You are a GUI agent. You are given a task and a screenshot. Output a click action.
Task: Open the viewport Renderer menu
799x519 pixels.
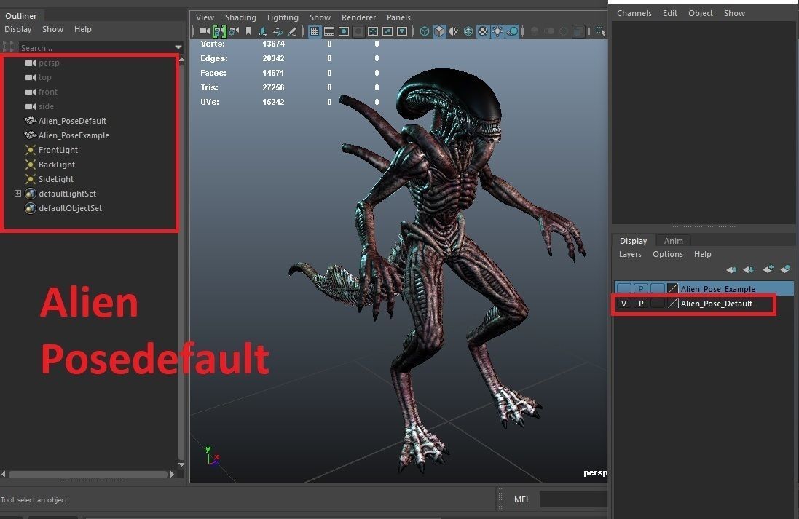point(359,17)
